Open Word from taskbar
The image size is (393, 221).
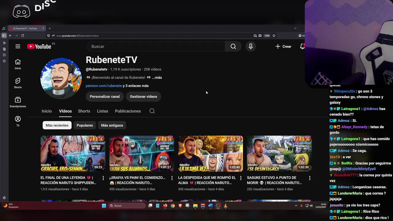click(210, 206)
